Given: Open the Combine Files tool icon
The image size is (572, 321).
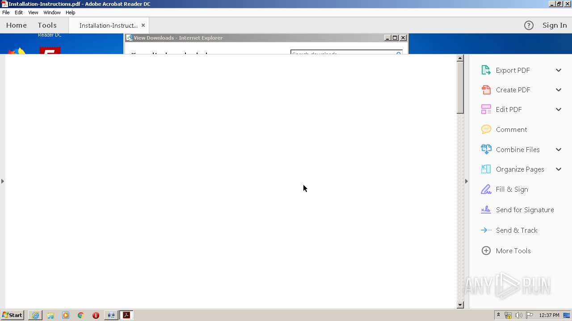Looking at the screenshot, I should pyautogui.click(x=486, y=149).
